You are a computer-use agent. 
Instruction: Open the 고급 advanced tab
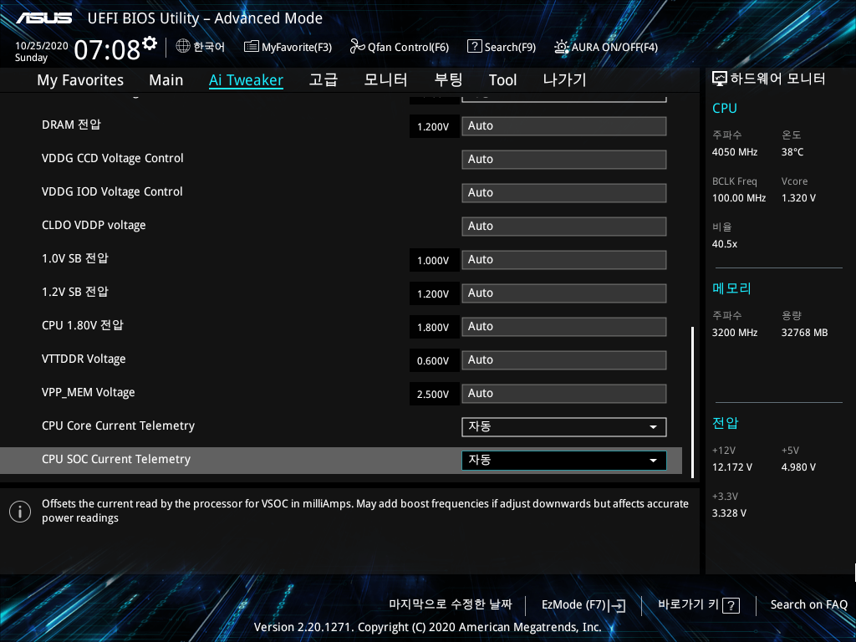(324, 79)
